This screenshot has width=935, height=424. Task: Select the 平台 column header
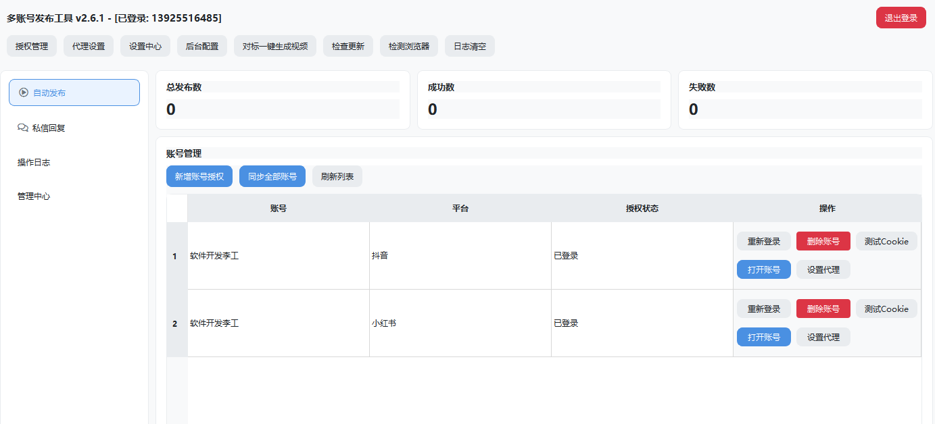pyautogui.click(x=460, y=209)
